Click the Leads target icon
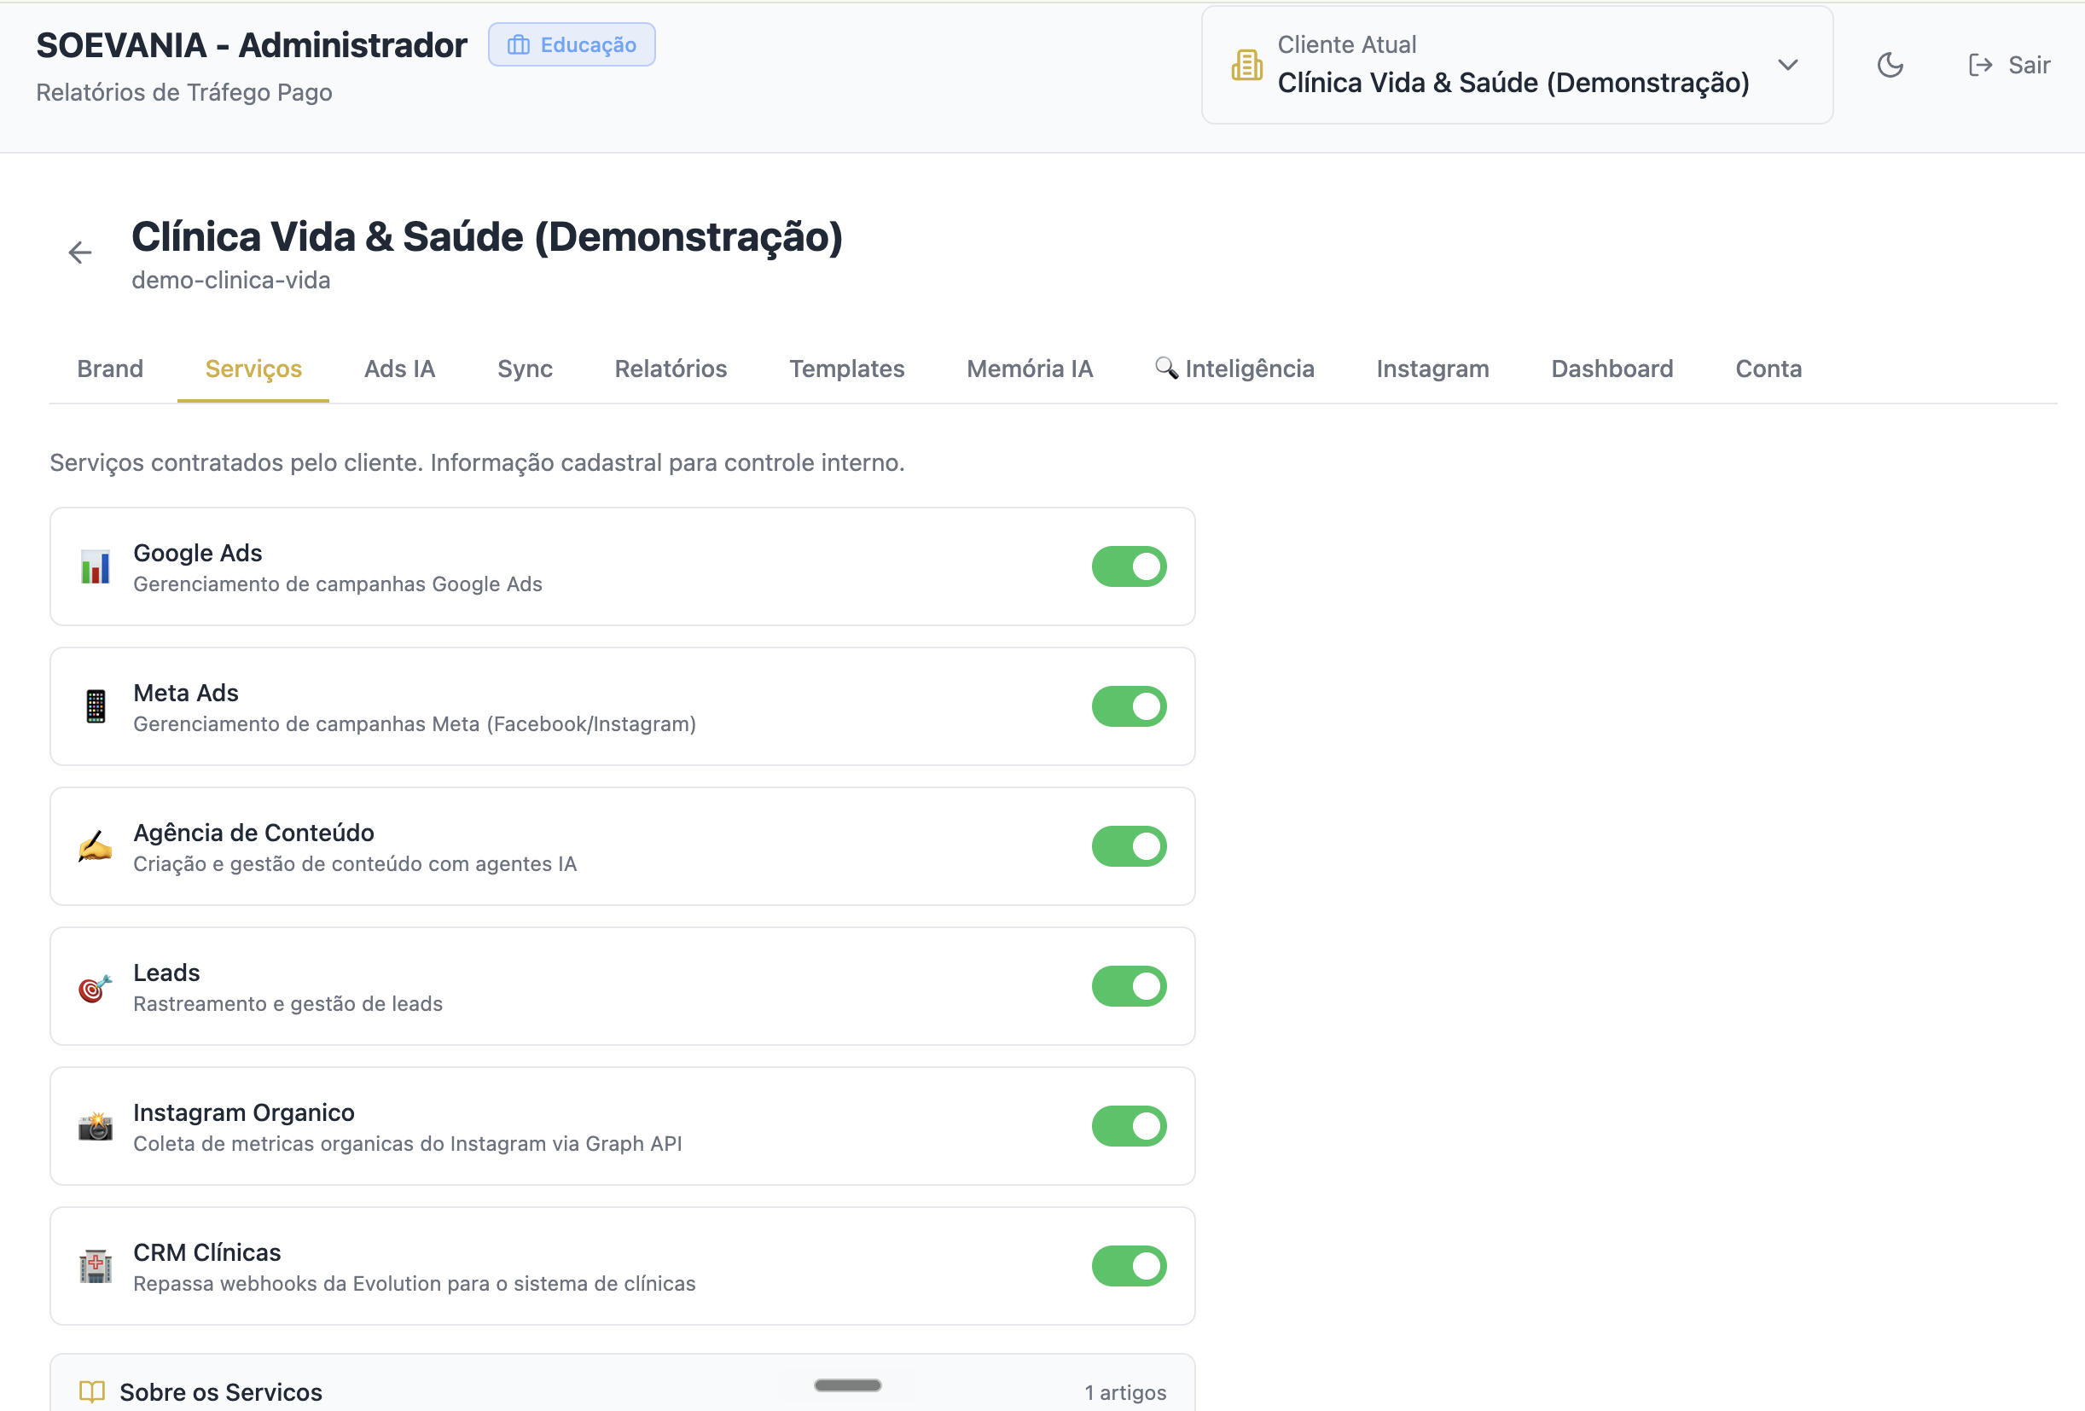The width and height of the screenshot is (2085, 1411). tap(95, 987)
